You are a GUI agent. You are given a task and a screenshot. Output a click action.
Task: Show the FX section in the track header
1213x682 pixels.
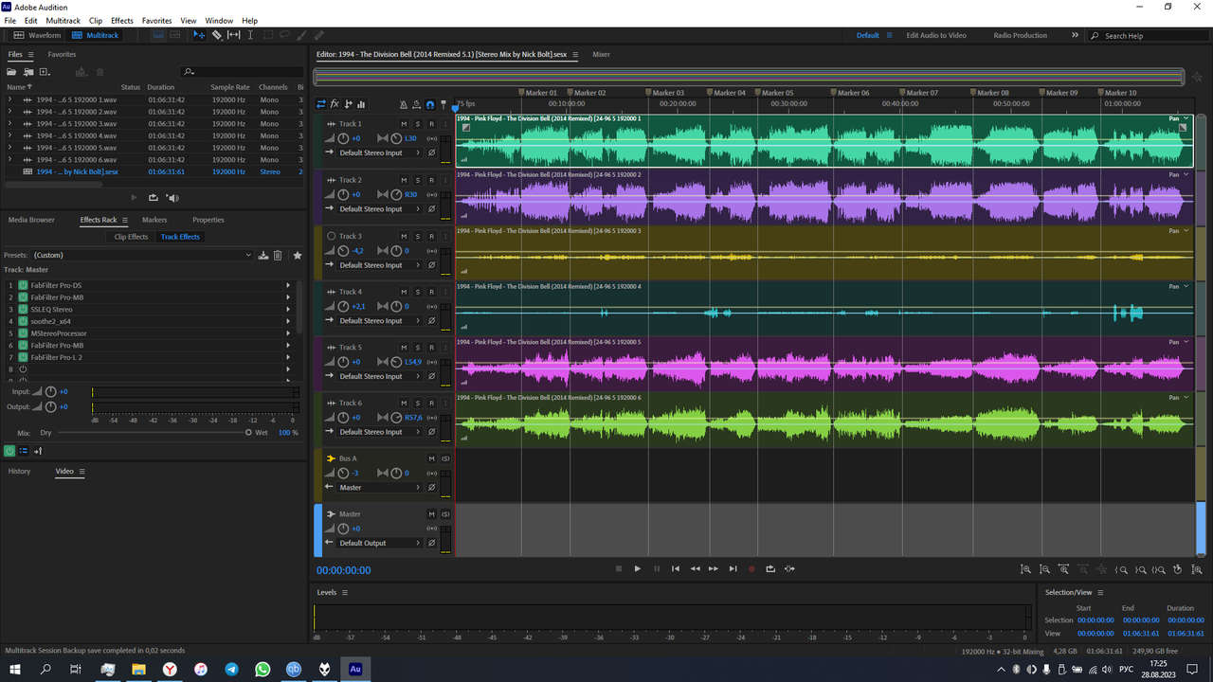point(335,104)
